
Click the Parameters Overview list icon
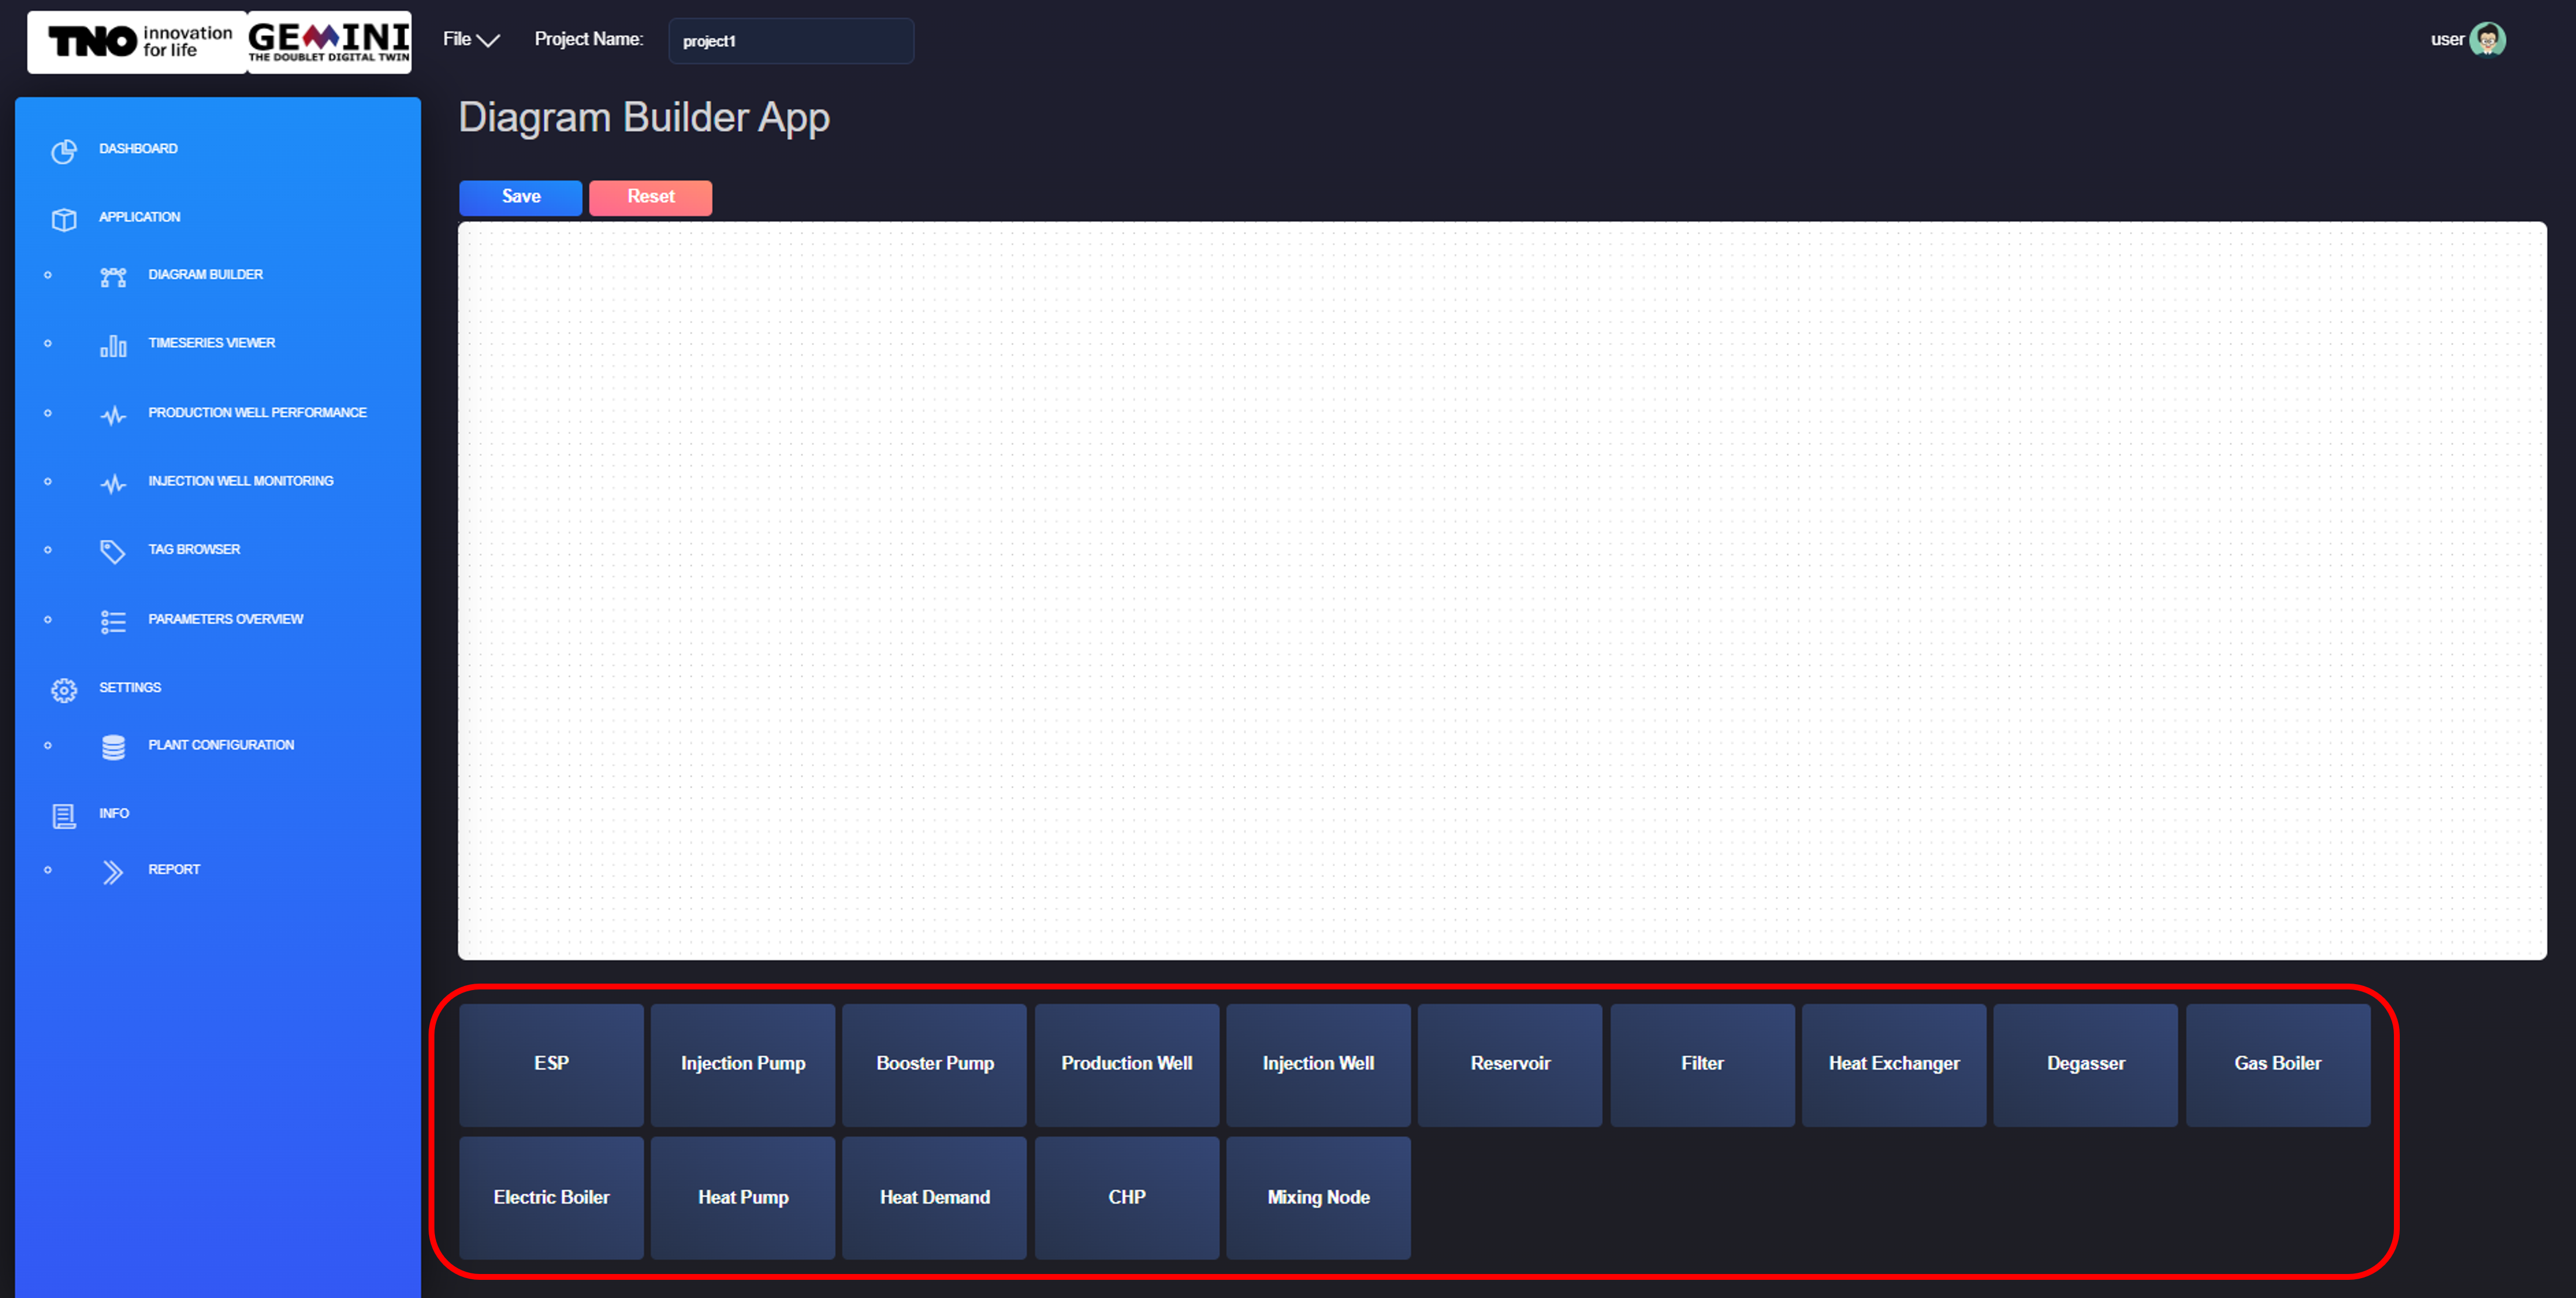[x=113, y=622]
